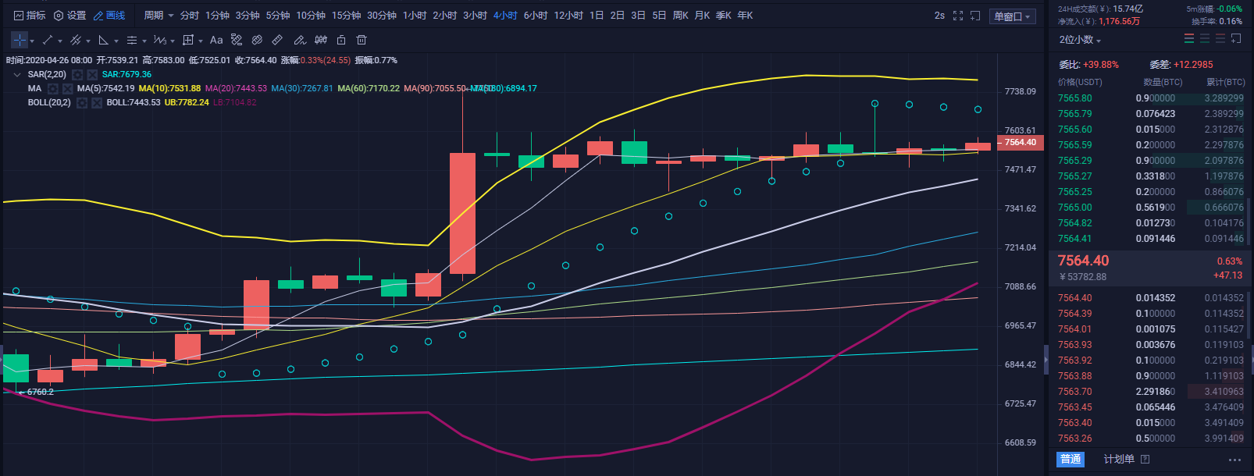Select the wave pattern drawing tool
Viewport: 1254px width, 476px height.
pos(159,40)
